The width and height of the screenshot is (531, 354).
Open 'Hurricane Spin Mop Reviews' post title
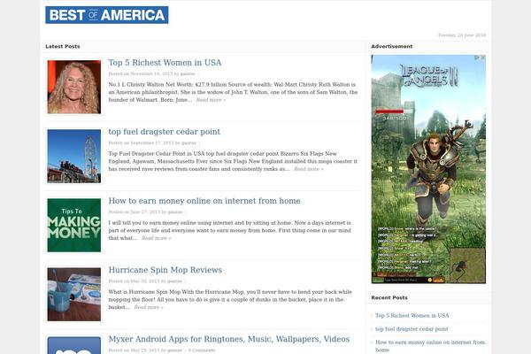[x=165, y=270]
